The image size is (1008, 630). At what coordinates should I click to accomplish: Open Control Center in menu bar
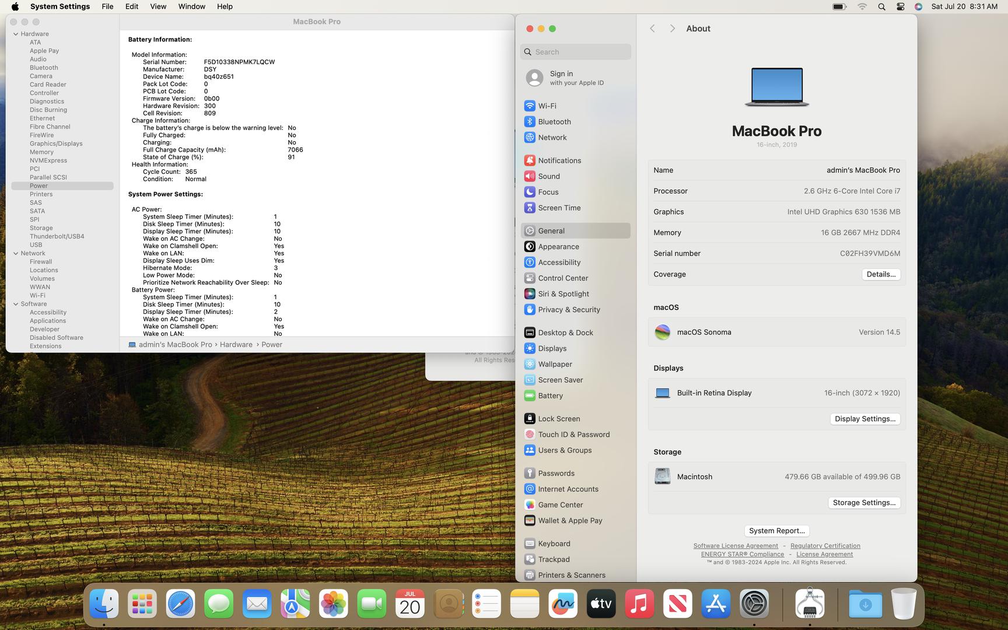(900, 6)
